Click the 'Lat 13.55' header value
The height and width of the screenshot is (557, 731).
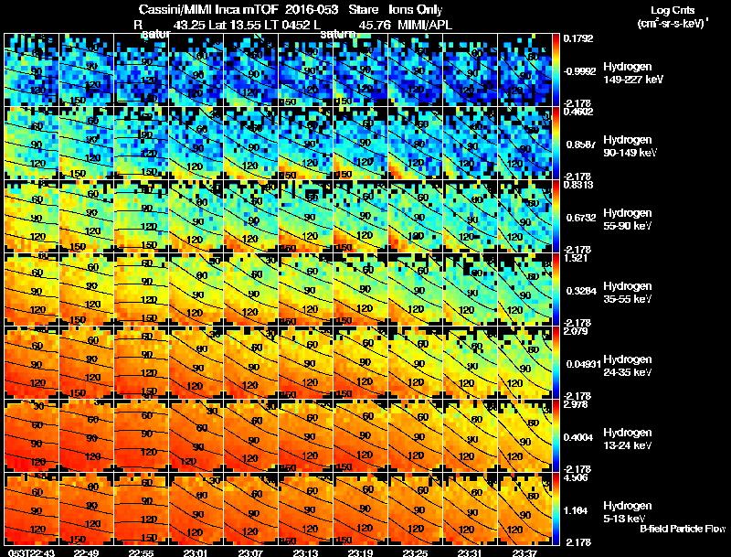(x=234, y=26)
